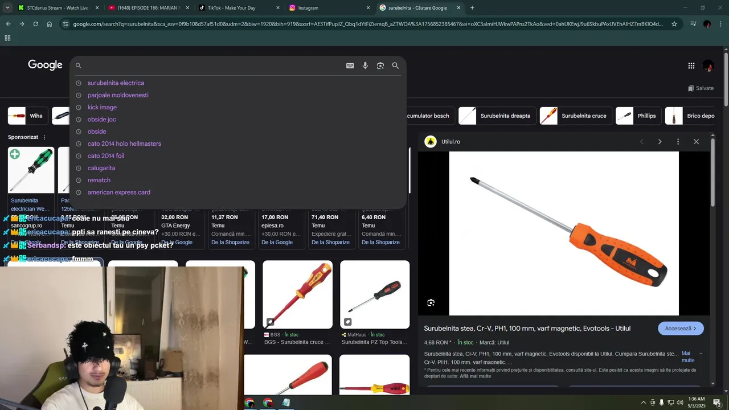
Task: Open the Google apps grid
Action: 691,65
